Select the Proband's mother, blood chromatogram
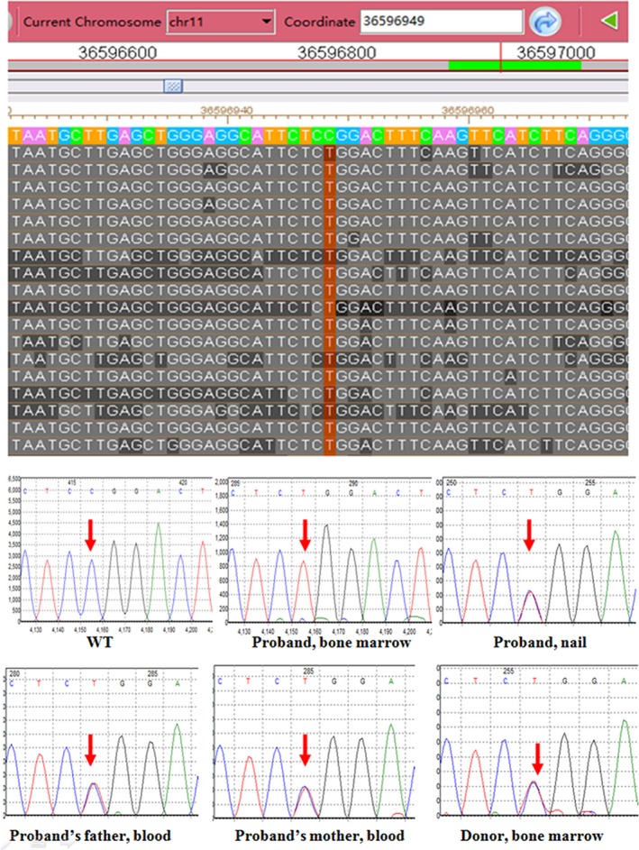 (x=315, y=743)
